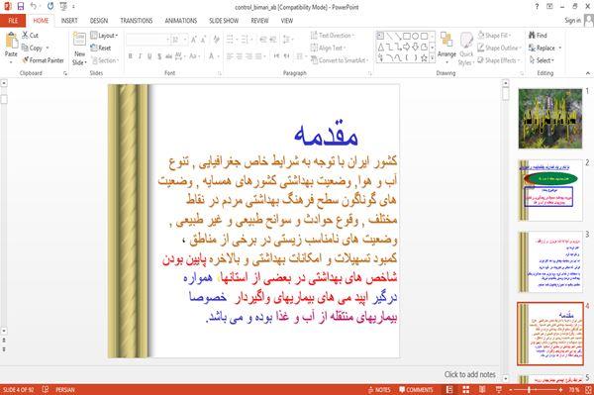
Task: Switch to Slide Sorter view in status bar
Action: (x=465, y=389)
